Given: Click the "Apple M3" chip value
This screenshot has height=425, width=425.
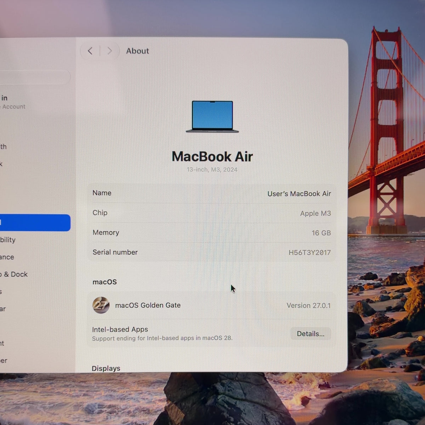Looking at the screenshot, I should coord(316,213).
